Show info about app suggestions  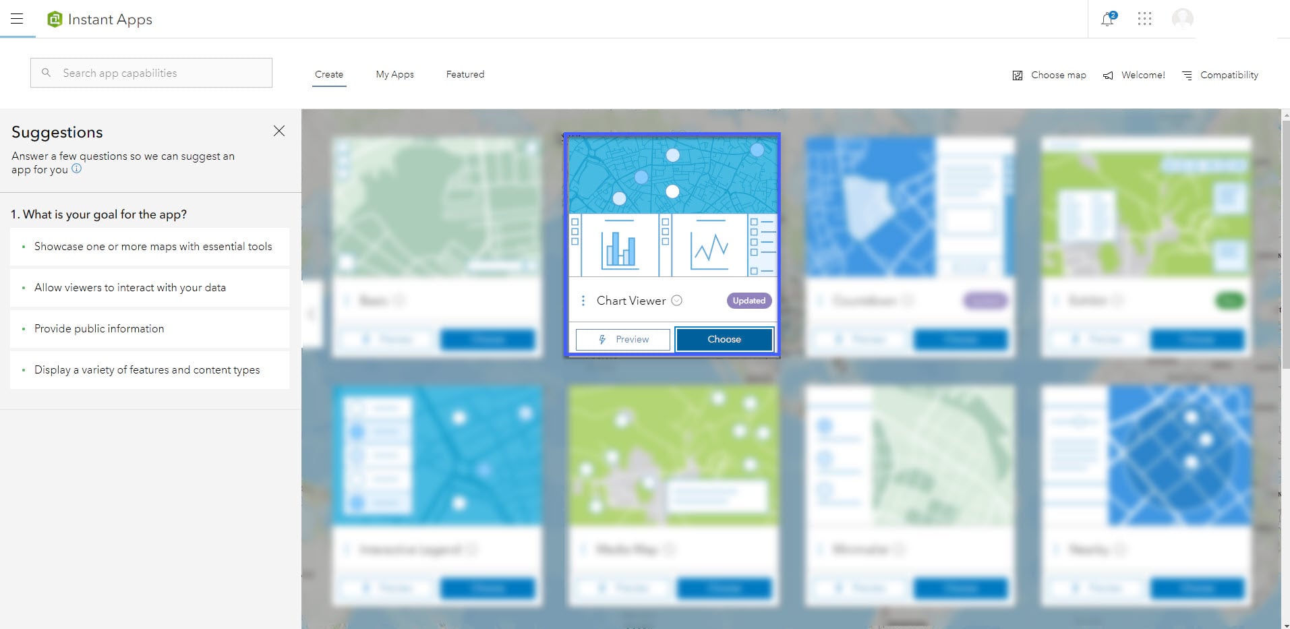[x=77, y=169]
